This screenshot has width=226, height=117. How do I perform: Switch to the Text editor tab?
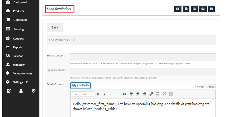coord(211,86)
